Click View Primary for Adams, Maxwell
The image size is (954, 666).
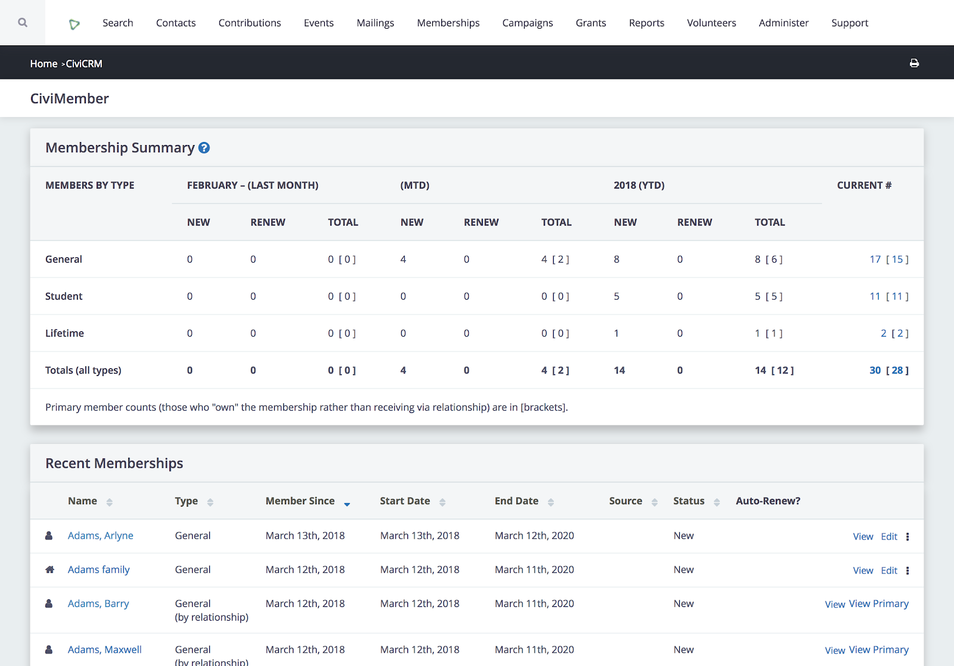click(879, 650)
